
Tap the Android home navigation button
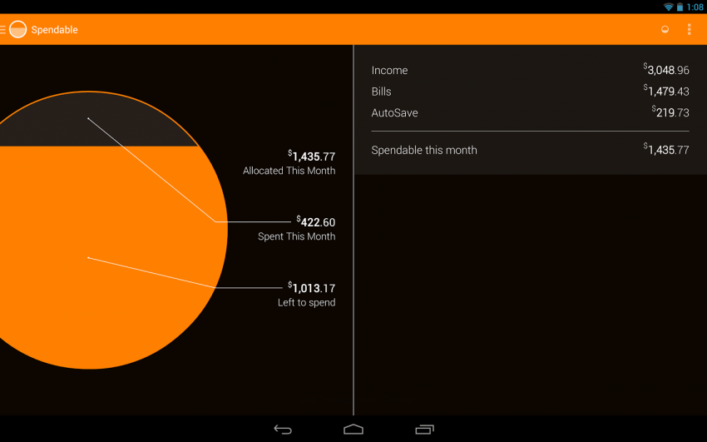click(x=353, y=430)
